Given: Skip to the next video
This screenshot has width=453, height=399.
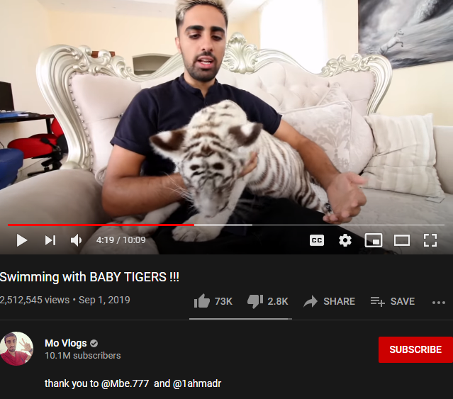Looking at the screenshot, I should click(x=50, y=240).
